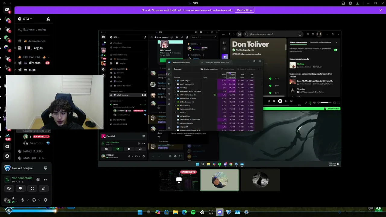
Task: Click Deshabilitar to disable Streamer mode
Action: 245,10
